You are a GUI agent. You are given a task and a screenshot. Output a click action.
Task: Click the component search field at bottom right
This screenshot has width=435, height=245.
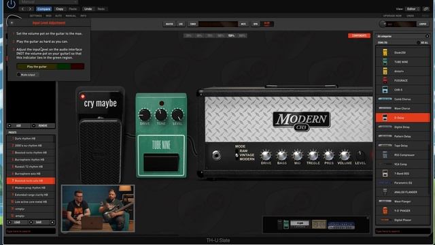click(402, 231)
